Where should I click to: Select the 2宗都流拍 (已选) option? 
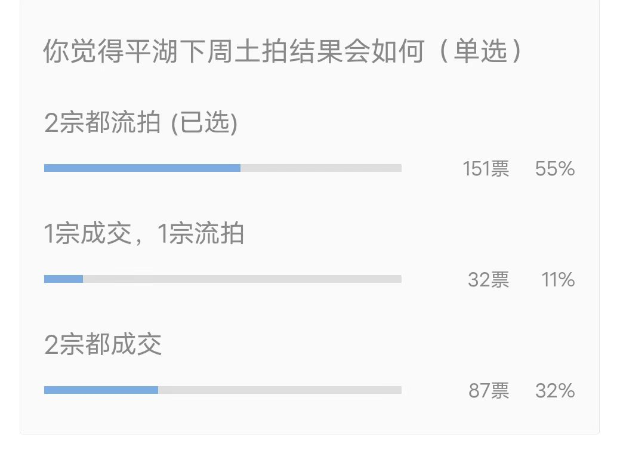(141, 122)
